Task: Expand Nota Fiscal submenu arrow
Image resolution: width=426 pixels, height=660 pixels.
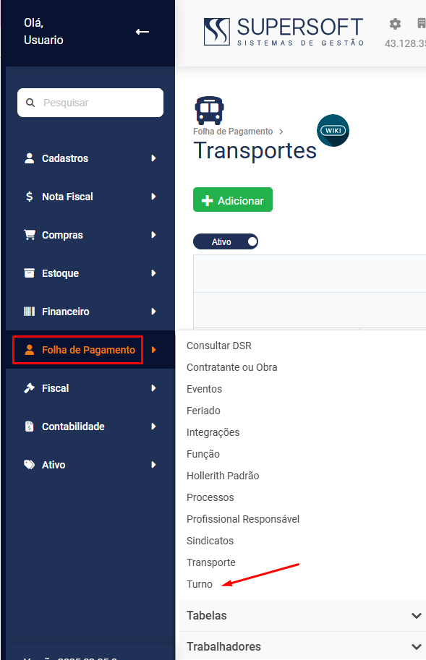Action: click(x=153, y=197)
